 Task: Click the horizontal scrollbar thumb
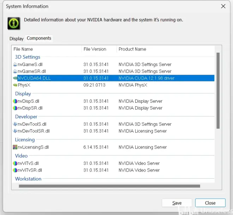109,186
